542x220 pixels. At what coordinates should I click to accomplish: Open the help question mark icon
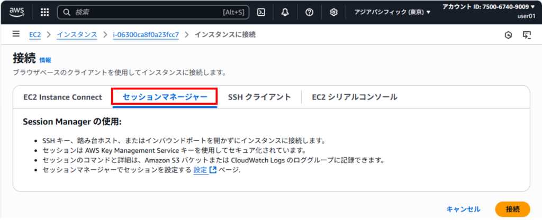pyautogui.click(x=309, y=13)
